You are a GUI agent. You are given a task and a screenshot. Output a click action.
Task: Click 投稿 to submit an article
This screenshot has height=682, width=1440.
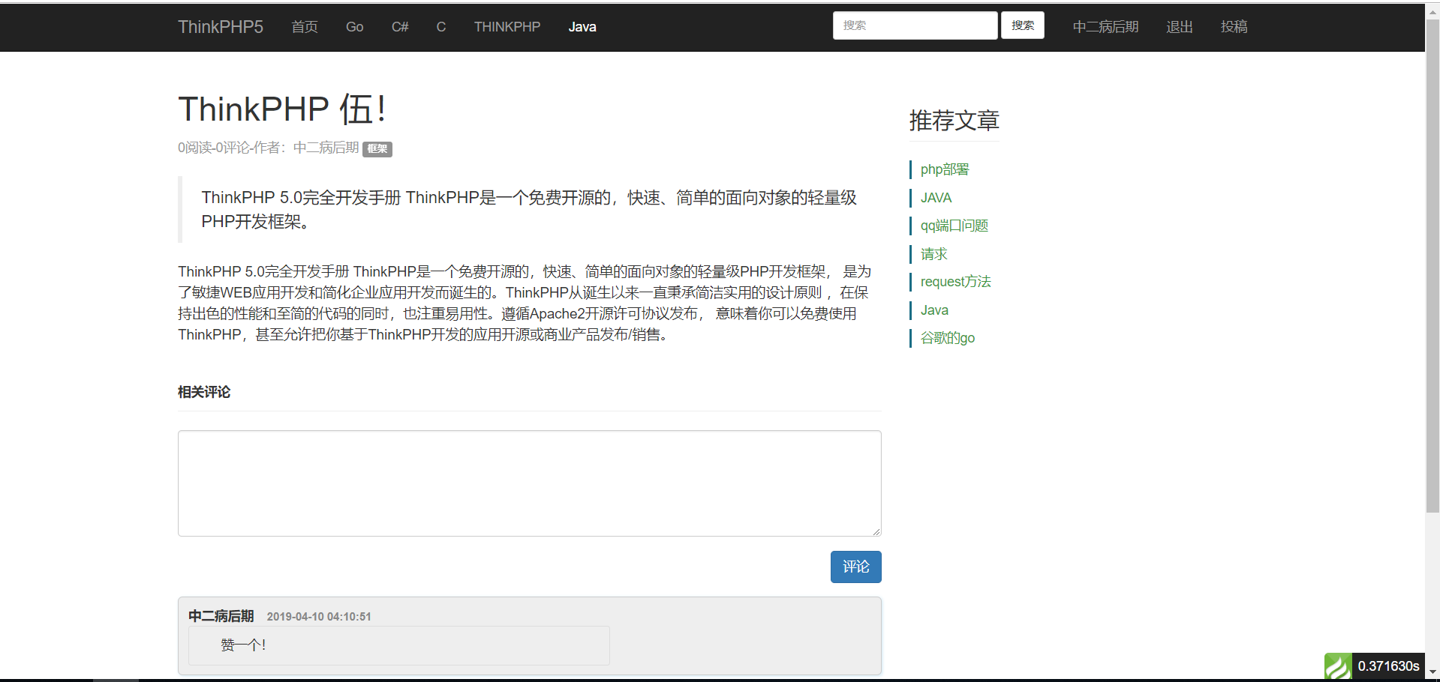click(x=1234, y=27)
